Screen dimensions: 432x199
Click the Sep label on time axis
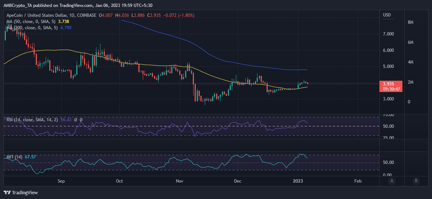[x=61, y=181]
